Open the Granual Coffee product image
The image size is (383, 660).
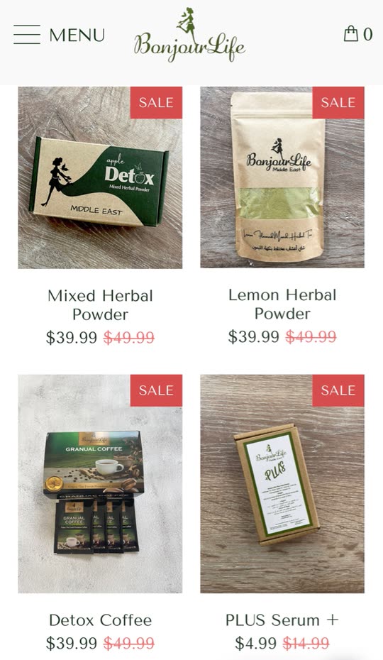[100, 483]
